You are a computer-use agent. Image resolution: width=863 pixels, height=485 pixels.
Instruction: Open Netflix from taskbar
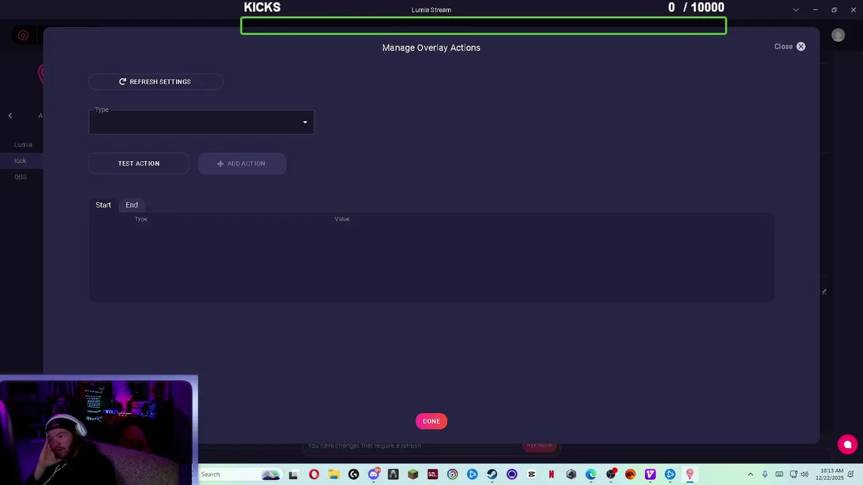point(552,475)
